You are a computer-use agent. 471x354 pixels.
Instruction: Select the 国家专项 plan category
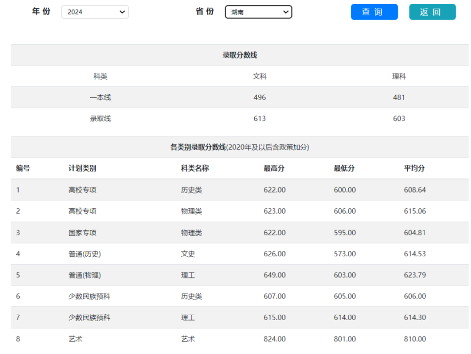point(82,233)
